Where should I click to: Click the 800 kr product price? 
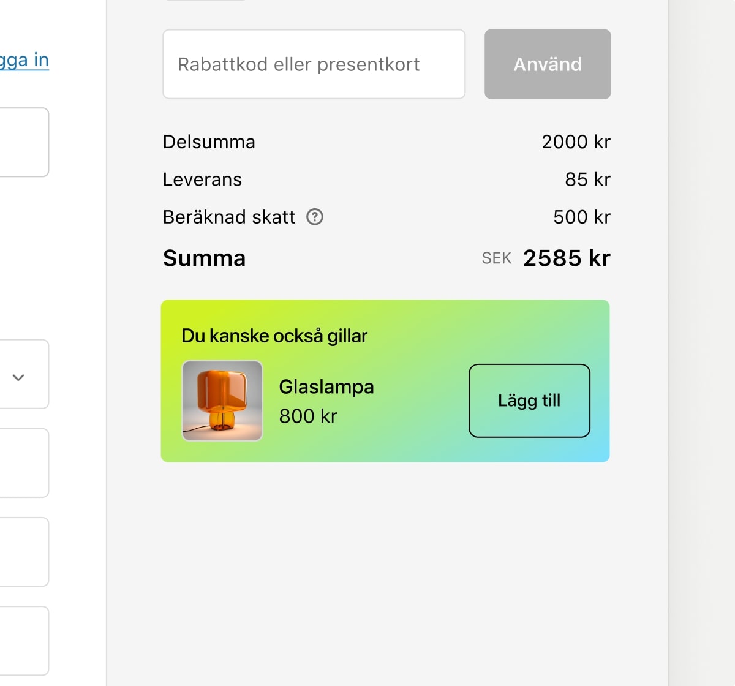pyautogui.click(x=308, y=417)
